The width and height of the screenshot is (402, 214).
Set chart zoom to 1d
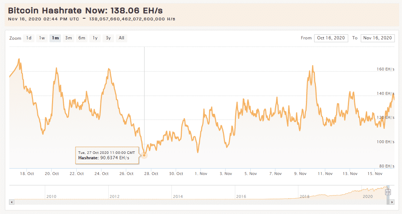(x=29, y=38)
